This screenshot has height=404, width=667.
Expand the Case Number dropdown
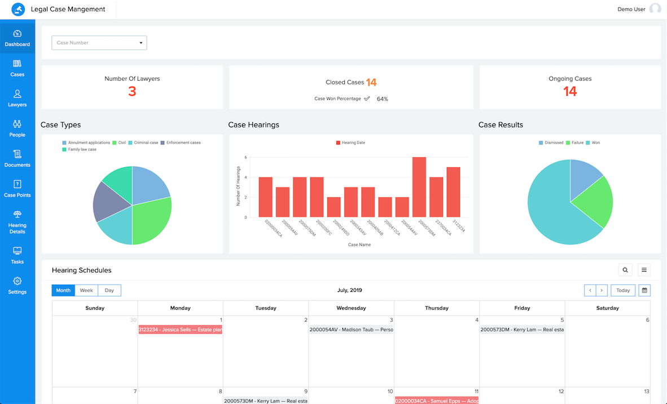[x=99, y=42]
